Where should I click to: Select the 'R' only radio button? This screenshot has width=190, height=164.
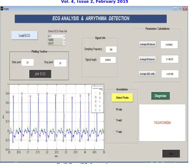pyautogui.click(x=114, y=109)
